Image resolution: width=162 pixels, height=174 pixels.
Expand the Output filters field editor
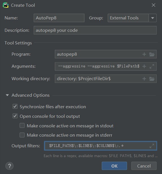[x=152, y=146]
